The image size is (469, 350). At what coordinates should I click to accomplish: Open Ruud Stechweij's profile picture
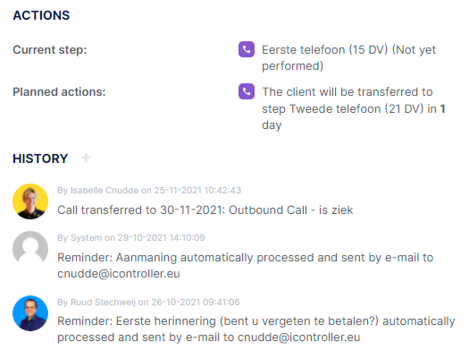(x=30, y=313)
